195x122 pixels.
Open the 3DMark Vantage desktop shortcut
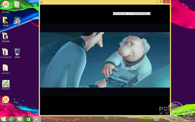click(6, 7)
